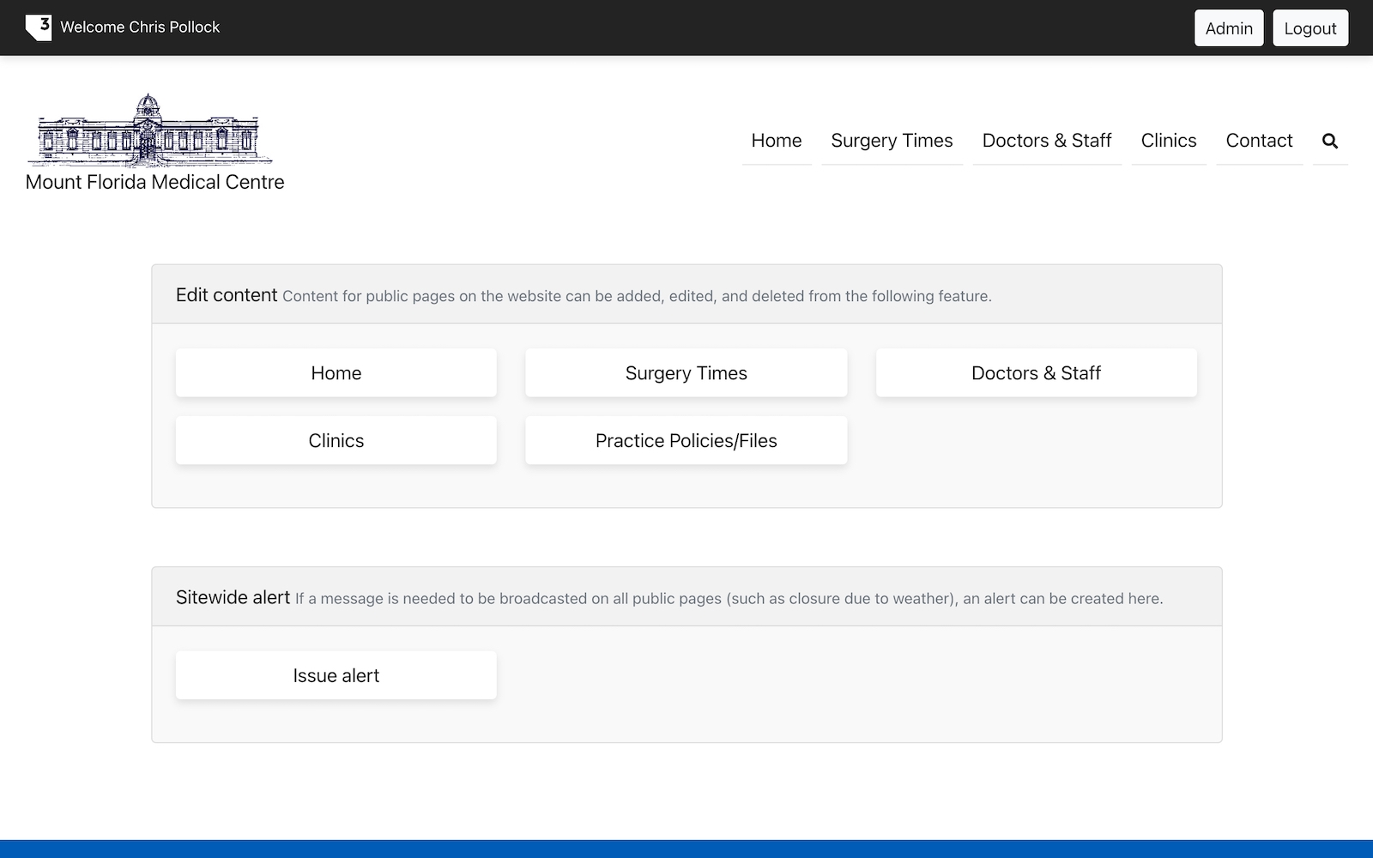Open the Doctors & Staff navigation link
The height and width of the screenshot is (858, 1373).
(x=1047, y=140)
